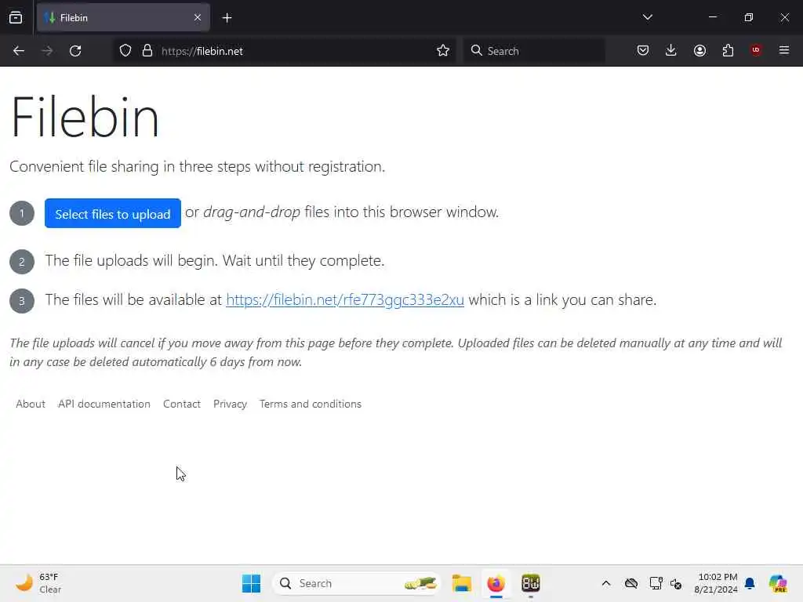Viewport: 803px width, 602px height.
Task: Minimize the Firefox window
Action: (712, 17)
